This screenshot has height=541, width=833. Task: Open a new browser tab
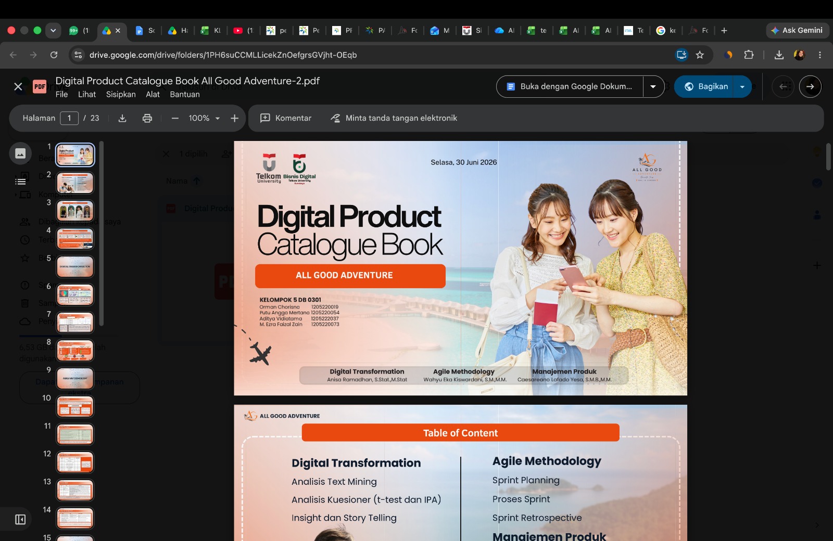point(724,30)
